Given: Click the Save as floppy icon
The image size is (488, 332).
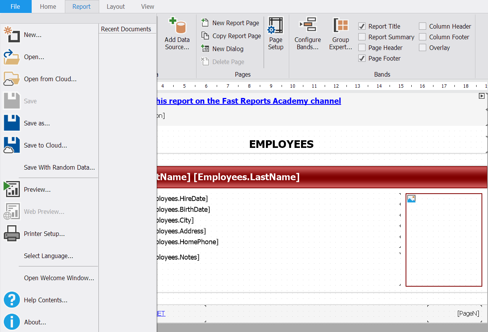Looking at the screenshot, I should [x=12, y=123].
